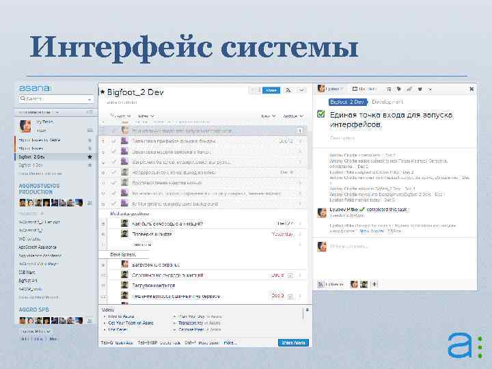The height and width of the screenshot is (369, 492).
Task: Open the AppScotch Appliance project in sidebar
Action: [x=38, y=247]
